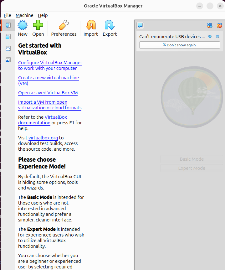Toggle the notification center icon
The width and height of the screenshot is (225, 270).
[140, 25]
